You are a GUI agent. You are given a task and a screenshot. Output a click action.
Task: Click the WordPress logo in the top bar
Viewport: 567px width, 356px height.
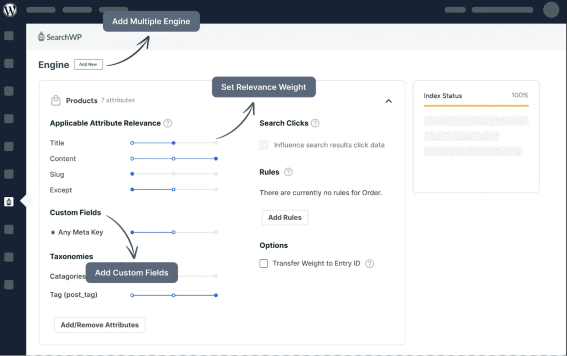click(9, 9)
